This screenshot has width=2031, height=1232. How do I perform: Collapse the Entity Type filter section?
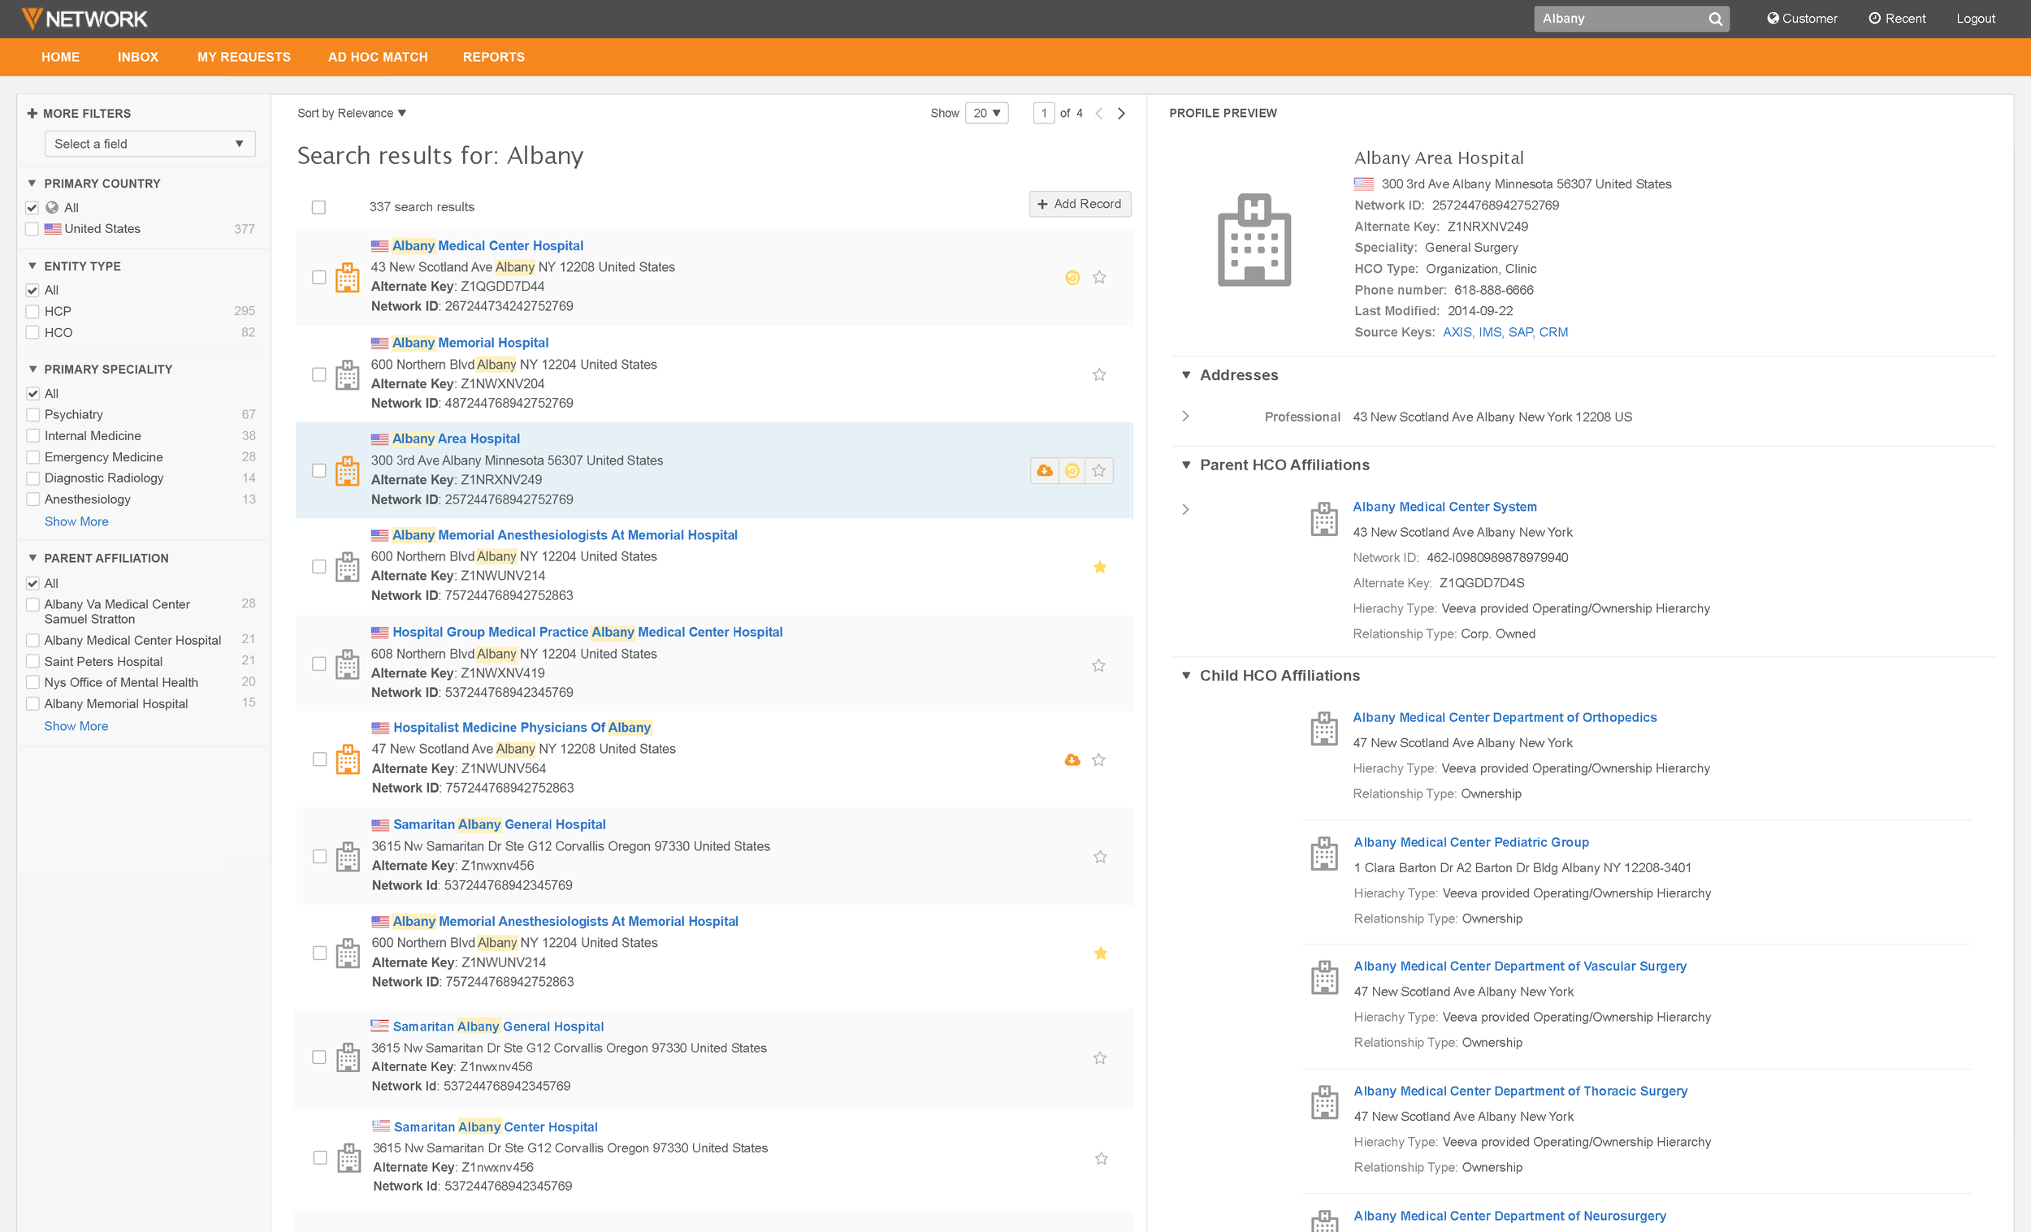pyautogui.click(x=32, y=266)
